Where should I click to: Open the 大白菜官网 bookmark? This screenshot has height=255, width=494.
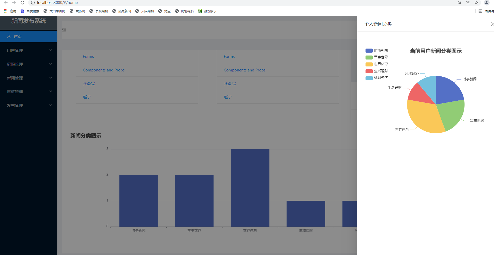coord(54,11)
